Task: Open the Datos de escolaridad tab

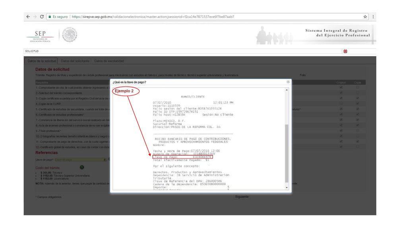Action: [x=109, y=61]
